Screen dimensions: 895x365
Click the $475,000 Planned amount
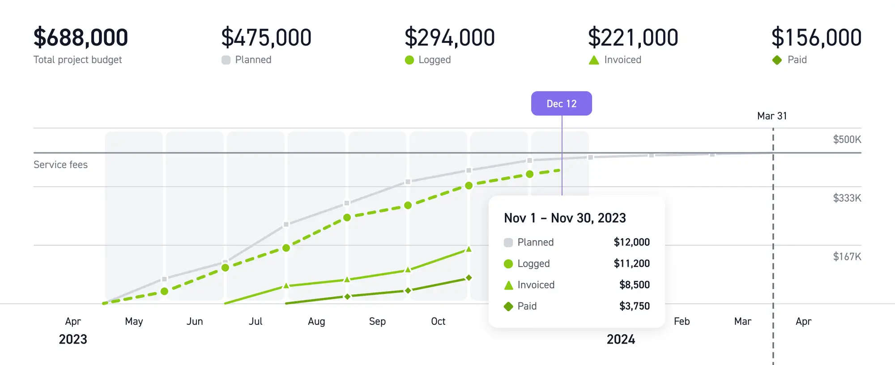tap(266, 38)
